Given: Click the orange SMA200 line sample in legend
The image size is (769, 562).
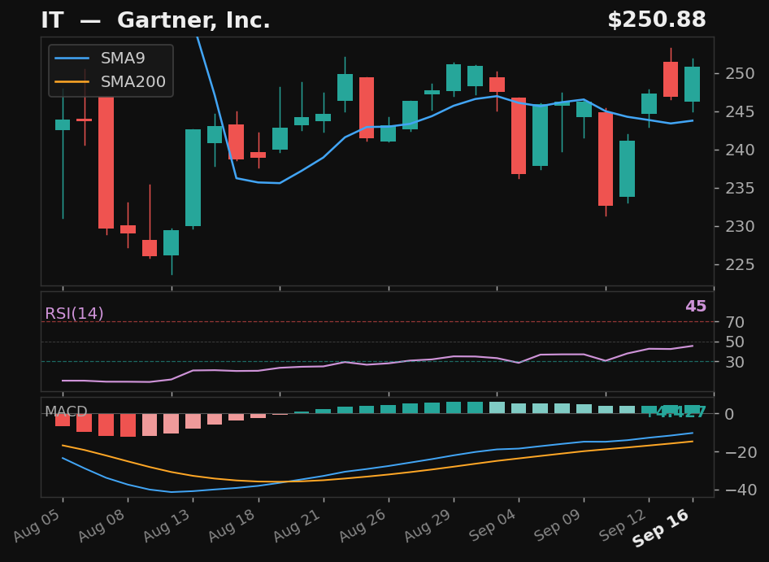Looking at the screenshot, I should (72, 81).
